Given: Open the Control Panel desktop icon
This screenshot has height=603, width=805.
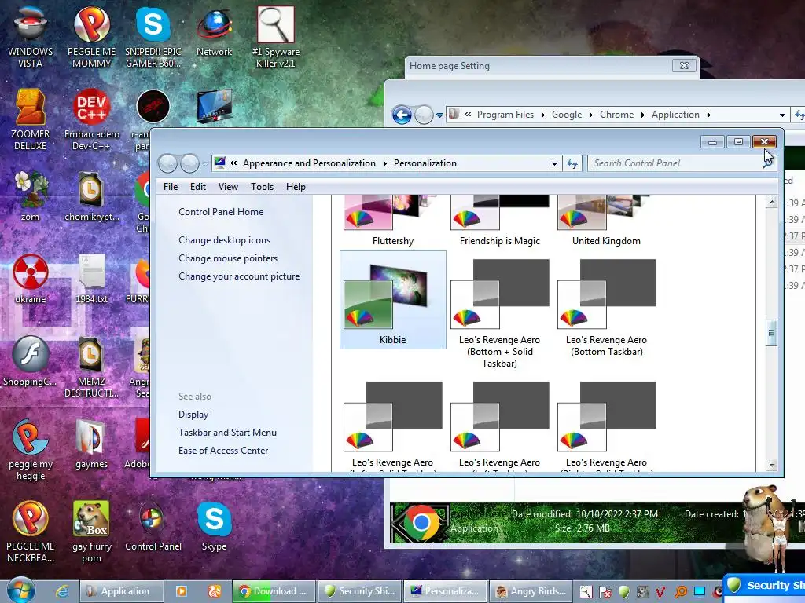Looking at the screenshot, I should pyautogui.click(x=153, y=526).
